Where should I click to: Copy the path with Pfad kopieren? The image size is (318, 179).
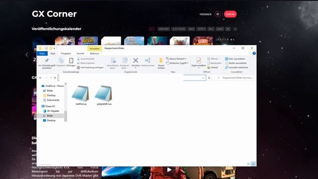point(86,63)
